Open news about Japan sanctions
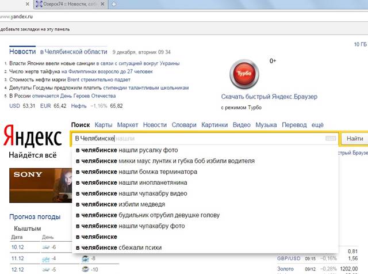 [x=94, y=63]
